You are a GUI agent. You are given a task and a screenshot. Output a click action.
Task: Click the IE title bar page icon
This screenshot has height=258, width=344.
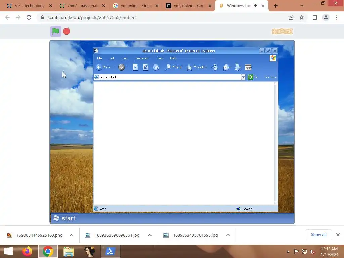[x=96, y=51]
